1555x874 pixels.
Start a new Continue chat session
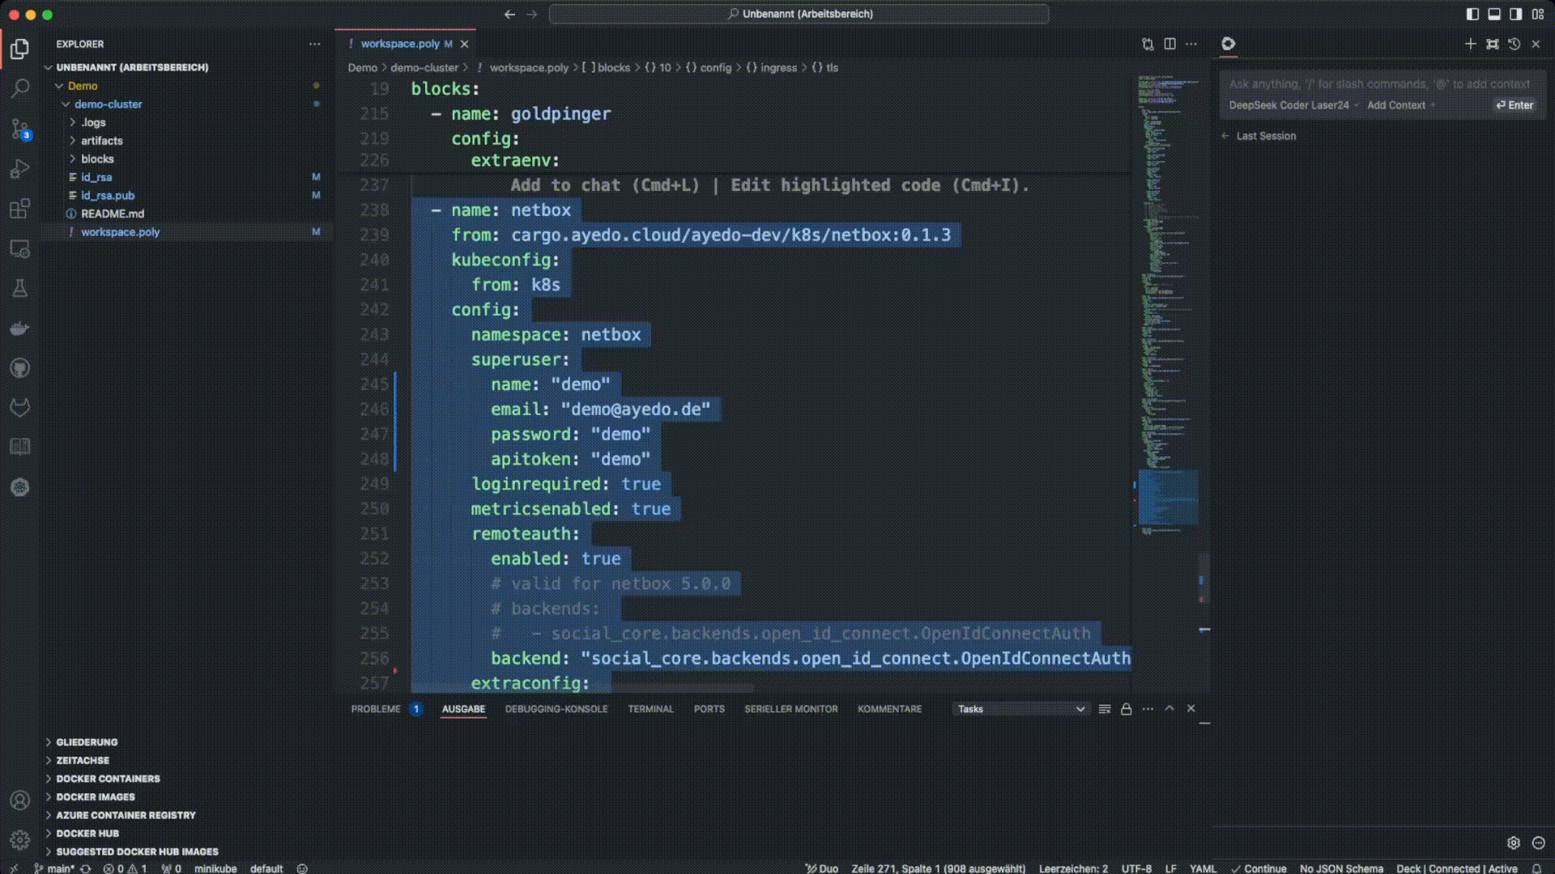[x=1470, y=44]
